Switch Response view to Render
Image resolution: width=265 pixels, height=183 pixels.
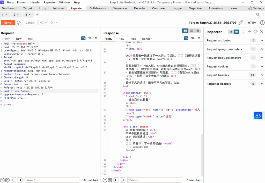click(x=147, y=39)
